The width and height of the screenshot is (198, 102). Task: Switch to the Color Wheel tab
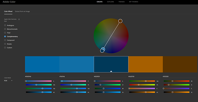click(x=8, y=11)
